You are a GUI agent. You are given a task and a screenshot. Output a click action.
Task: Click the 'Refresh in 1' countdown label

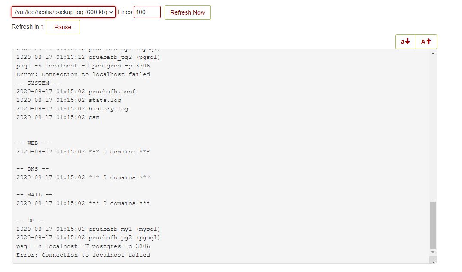click(x=27, y=27)
